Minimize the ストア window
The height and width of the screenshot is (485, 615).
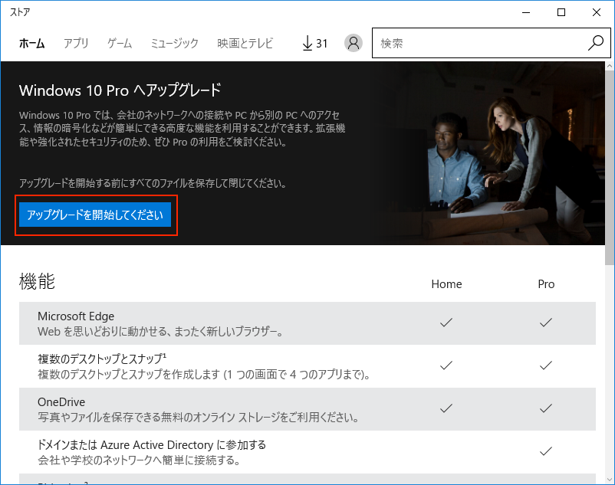tap(526, 12)
